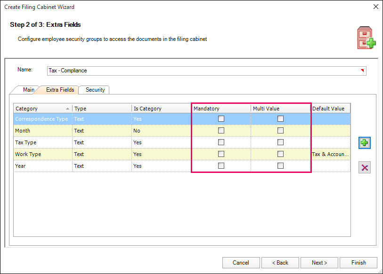
Task: Check Multi Value for Month row
Action: 280,131
